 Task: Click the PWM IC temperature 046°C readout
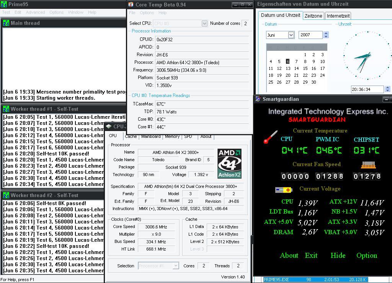coord(329,150)
